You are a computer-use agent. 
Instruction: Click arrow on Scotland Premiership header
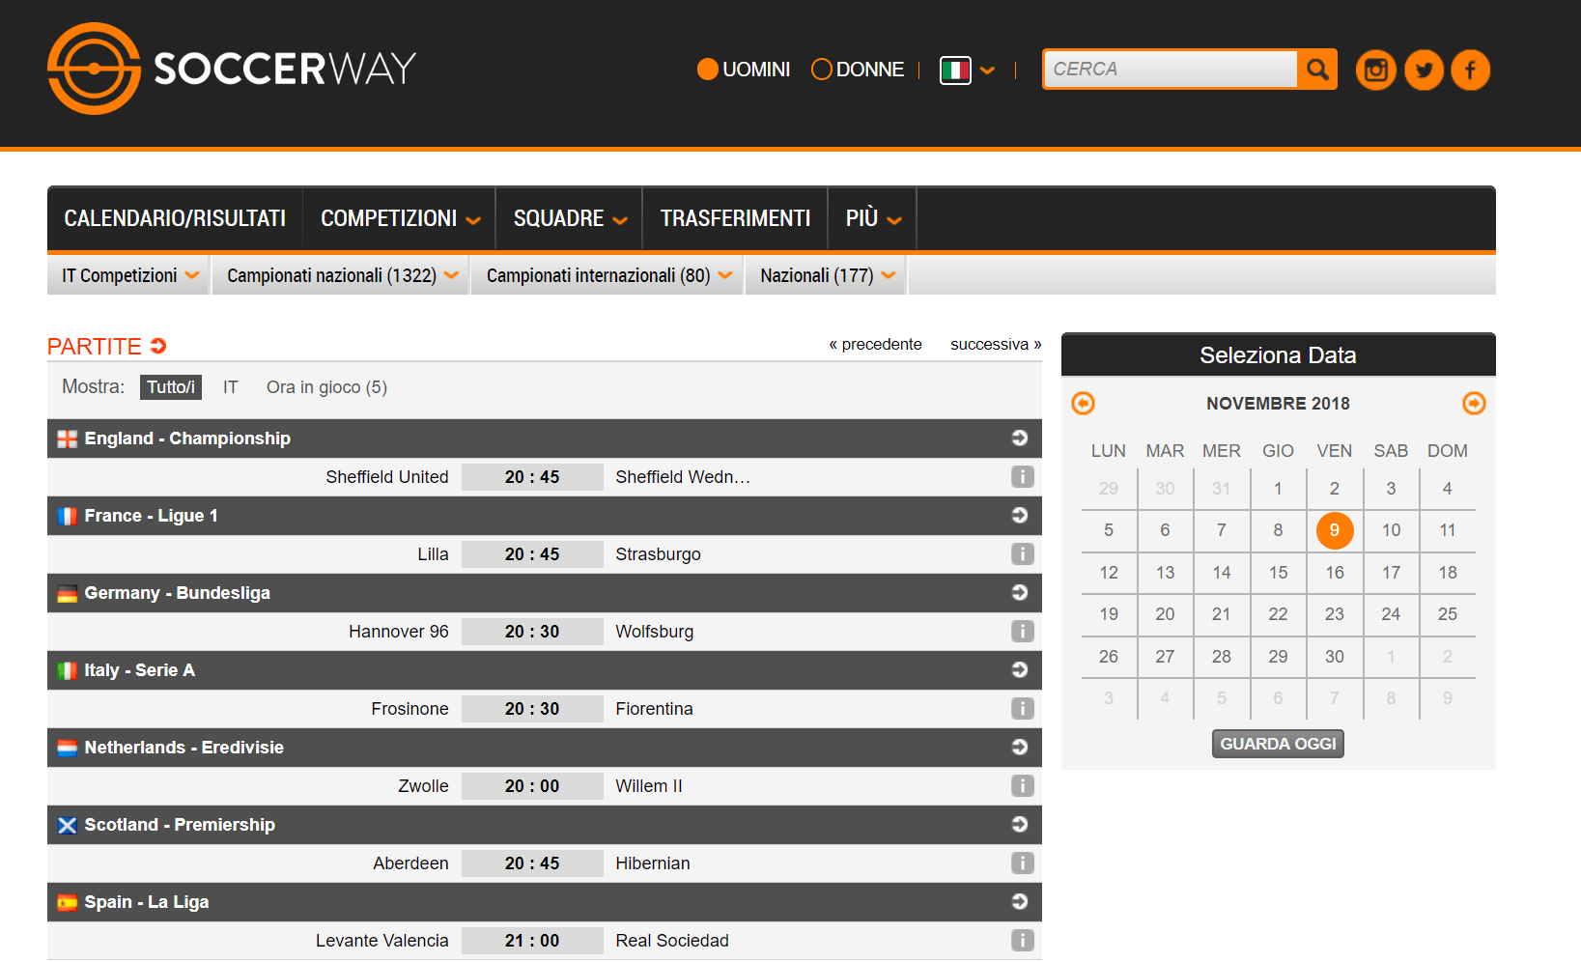(1020, 824)
